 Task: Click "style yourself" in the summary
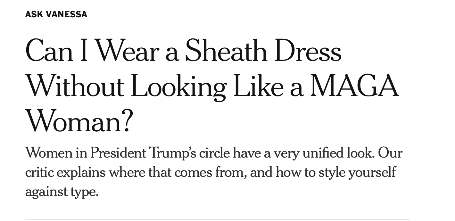tap(357, 172)
